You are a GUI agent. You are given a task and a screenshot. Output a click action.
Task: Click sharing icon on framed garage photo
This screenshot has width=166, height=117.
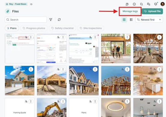click(x=58, y=69)
